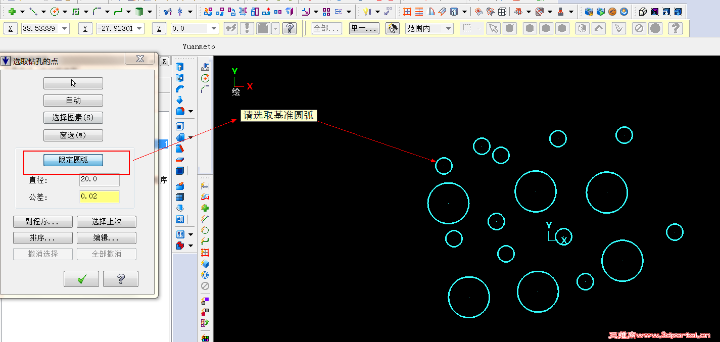The width and height of the screenshot is (720, 342).
Task: Open dropdown arrow next to light bulb icon
Action: (x=377, y=12)
